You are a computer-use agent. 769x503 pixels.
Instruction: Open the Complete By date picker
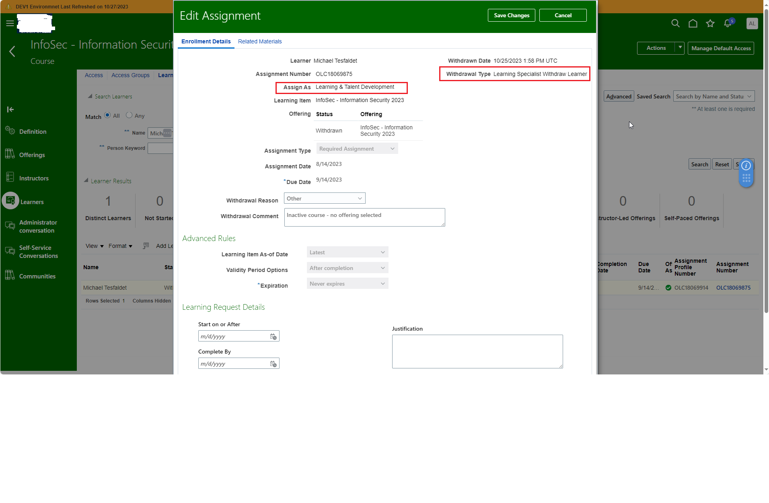coord(273,363)
